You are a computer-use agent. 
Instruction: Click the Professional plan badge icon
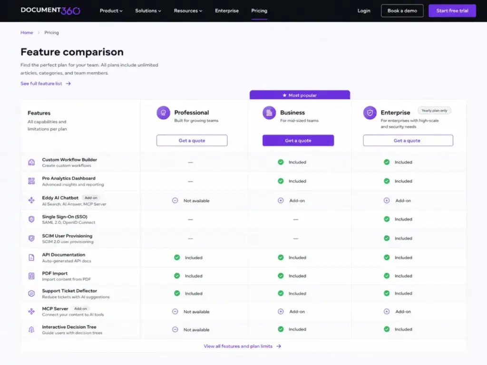click(164, 113)
